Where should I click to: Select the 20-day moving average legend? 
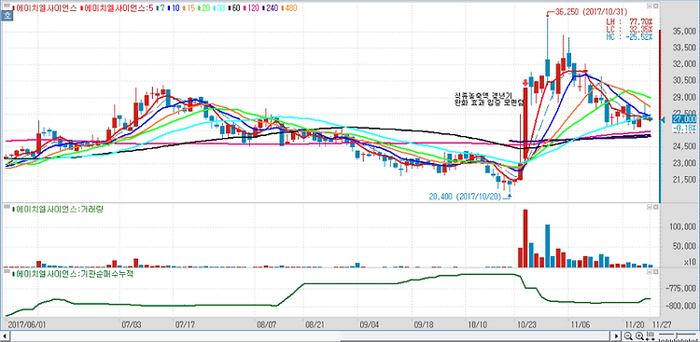(x=204, y=8)
